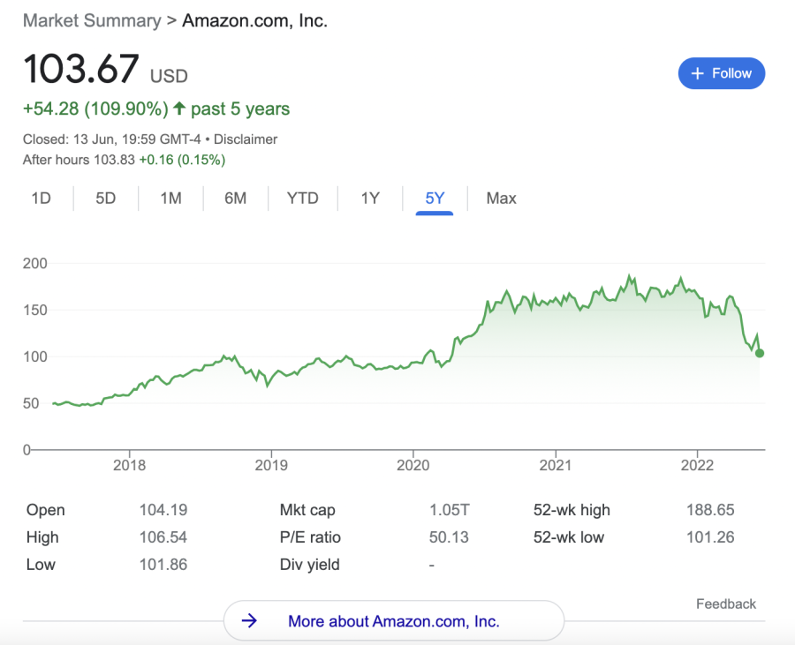795x645 pixels.
Task: Click the Market Summary breadcrumb
Action: pos(91,20)
